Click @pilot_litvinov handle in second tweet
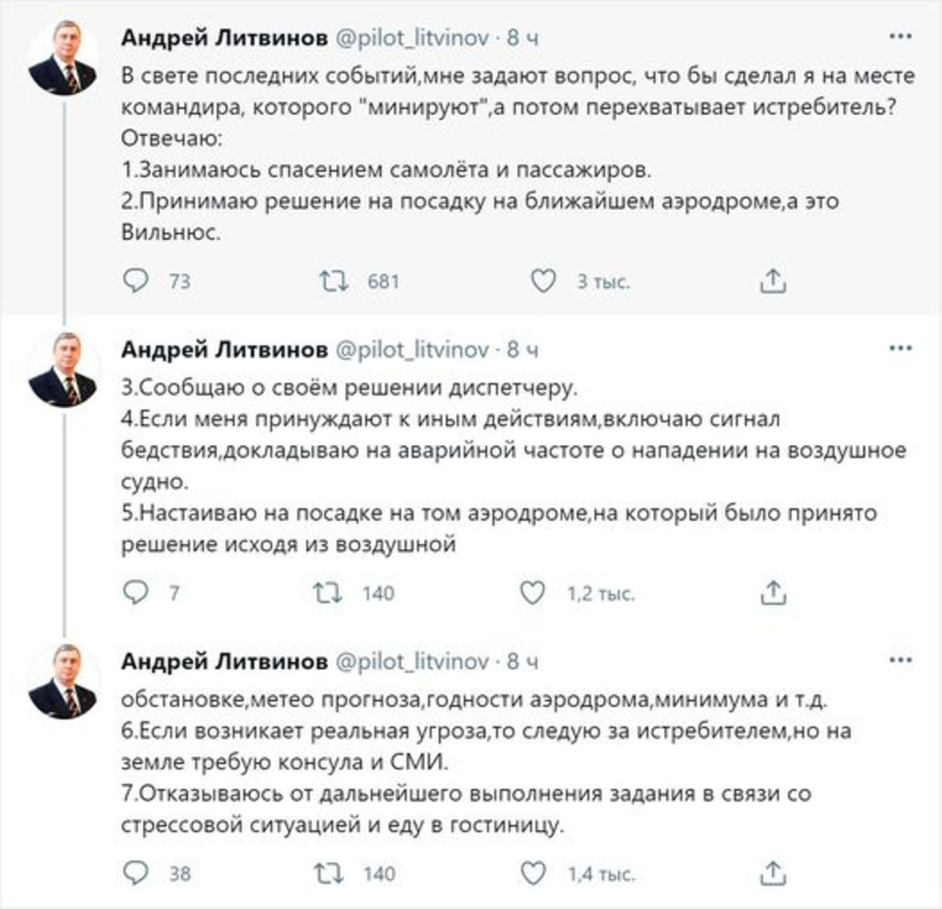Viewport: 942px width, 909px height. pyautogui.click(x=411, y=350)
